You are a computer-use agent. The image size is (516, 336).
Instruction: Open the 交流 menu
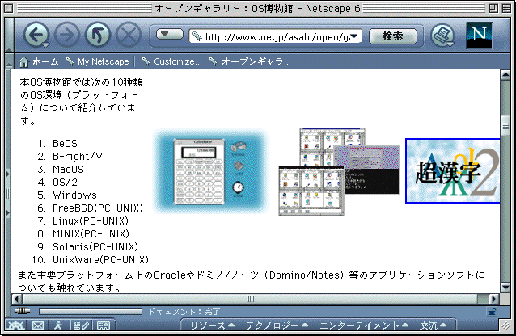pyautogui.click(x=433, y=325)
